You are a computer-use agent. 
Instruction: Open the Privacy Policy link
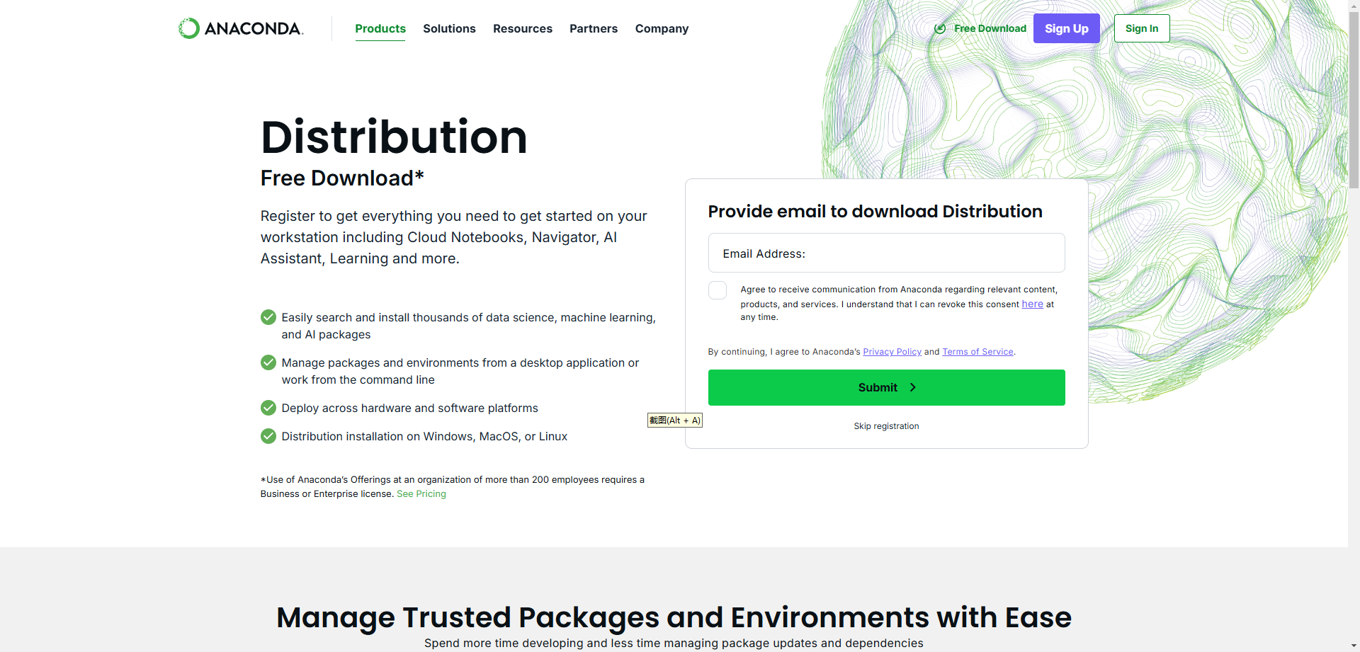[x=892, y=352]
